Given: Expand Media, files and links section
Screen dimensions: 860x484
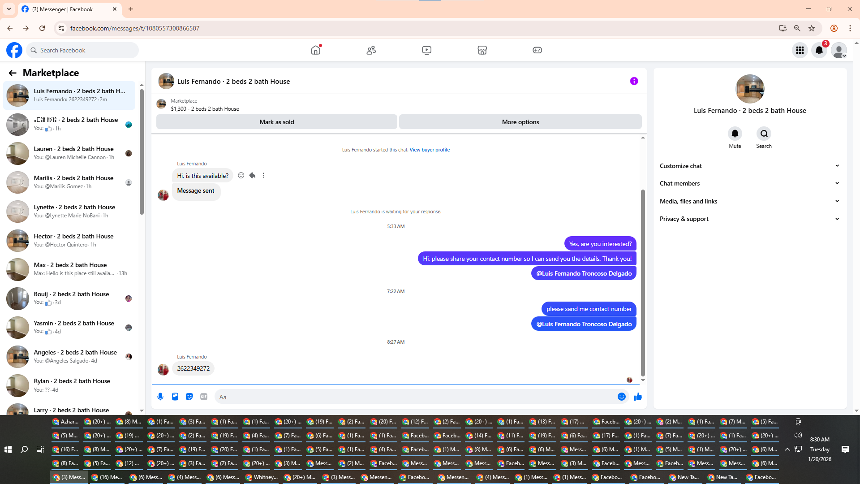Looking at the screenshot, I should coord(750,201).
